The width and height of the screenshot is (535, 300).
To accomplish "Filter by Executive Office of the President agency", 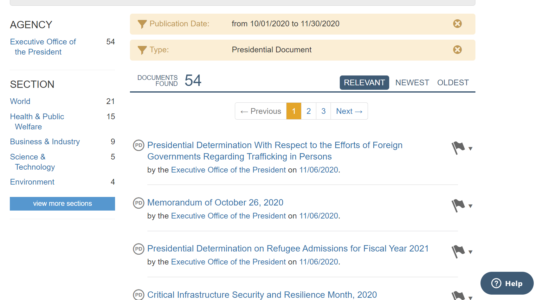I will [43, 47].
